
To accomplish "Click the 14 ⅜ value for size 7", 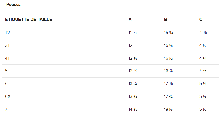I will coord(133,109).
